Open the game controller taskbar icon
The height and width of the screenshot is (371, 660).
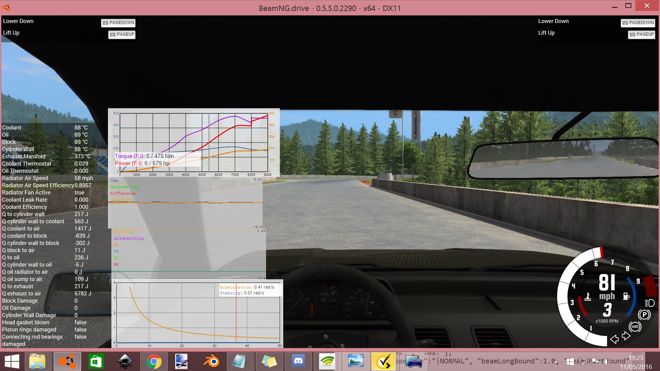pos(414,362)
